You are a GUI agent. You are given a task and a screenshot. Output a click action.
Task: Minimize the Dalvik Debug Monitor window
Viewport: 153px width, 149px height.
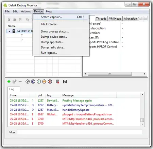point(128,4)
